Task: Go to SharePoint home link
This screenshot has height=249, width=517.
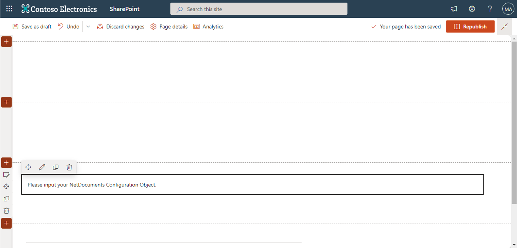Action: tap(125, 9)
